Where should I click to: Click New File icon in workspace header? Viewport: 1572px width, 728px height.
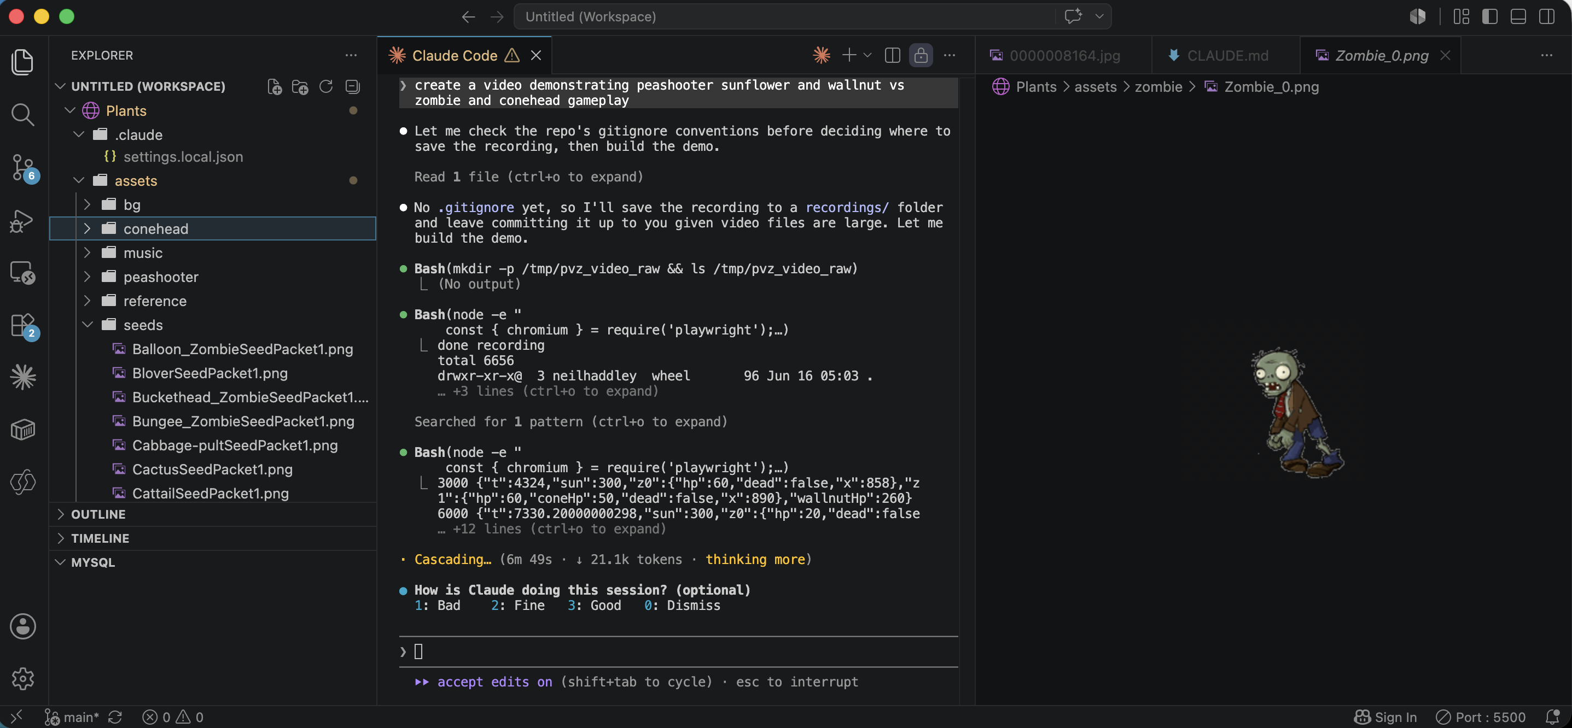[275, 86]
